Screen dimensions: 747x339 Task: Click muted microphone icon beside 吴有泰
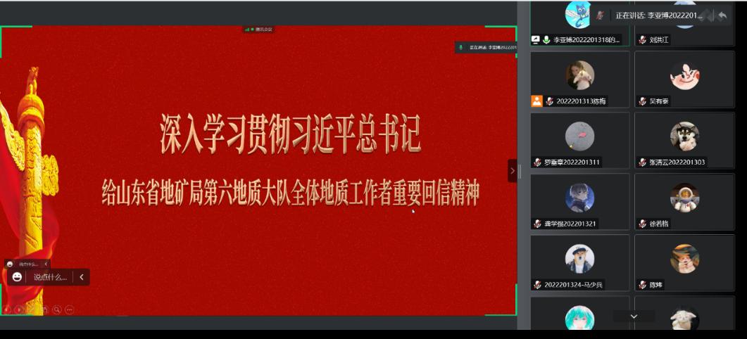(642, 101)
